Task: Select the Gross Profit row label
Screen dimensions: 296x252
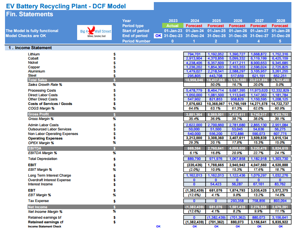Action: [38, 114]
